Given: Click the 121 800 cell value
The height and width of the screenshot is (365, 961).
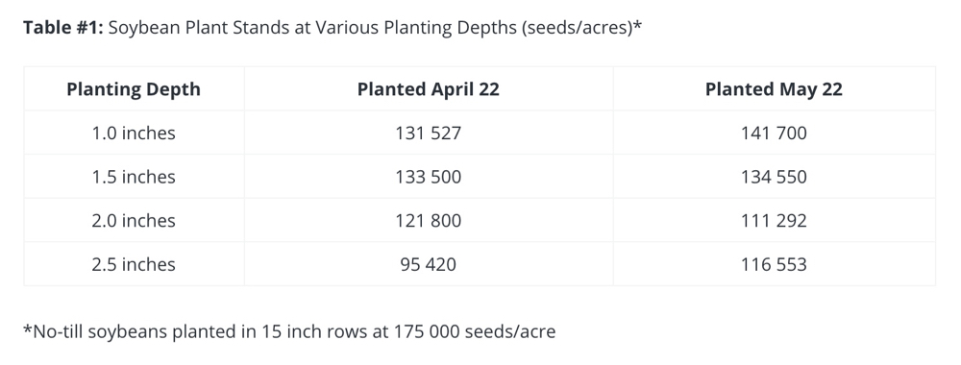Looking at the screenshot, I should coord(429,221).
